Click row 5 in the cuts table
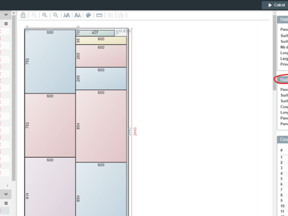Image resolution: width=288 pixels, height=216 pixels. (x=282, y=178)
